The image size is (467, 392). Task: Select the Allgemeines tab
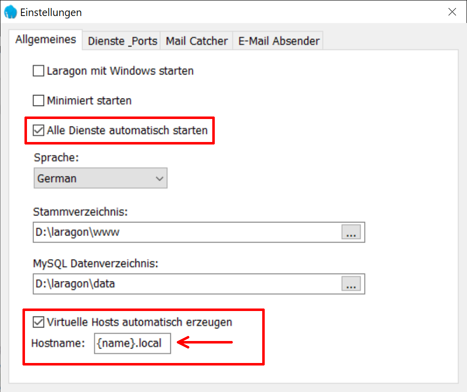pos(45,39)
